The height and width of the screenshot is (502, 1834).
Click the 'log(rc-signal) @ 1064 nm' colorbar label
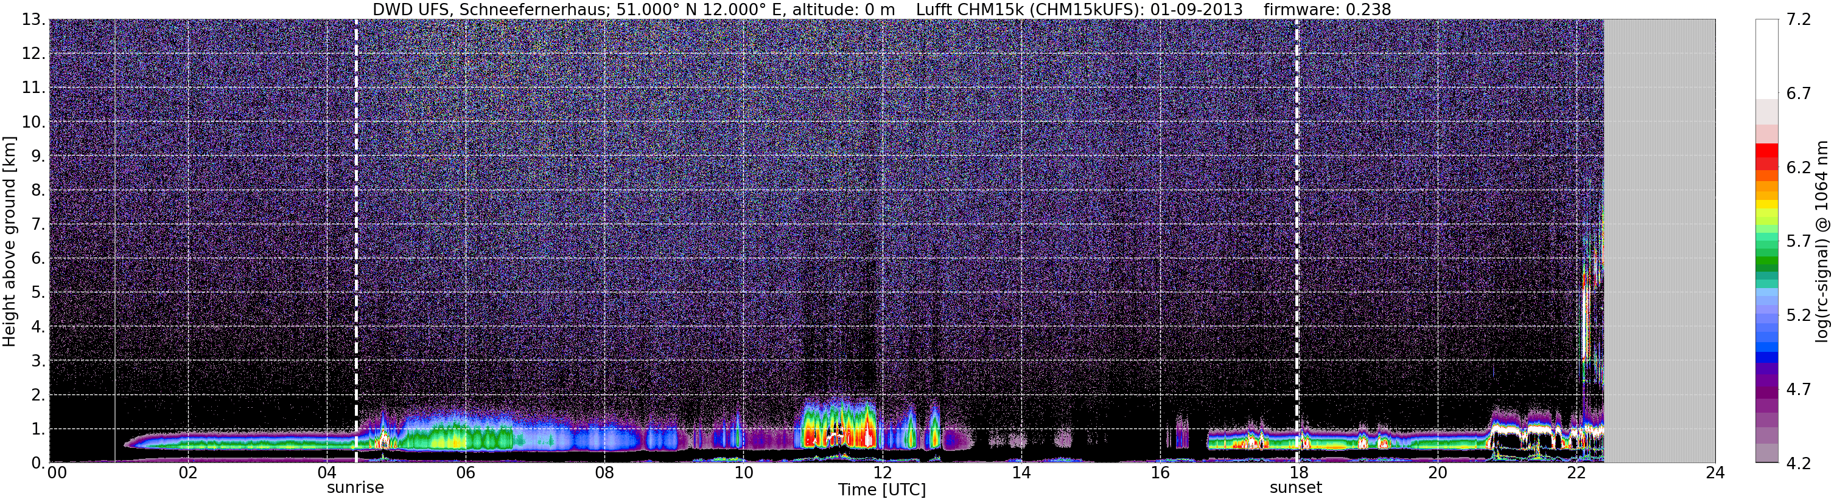1823,241
